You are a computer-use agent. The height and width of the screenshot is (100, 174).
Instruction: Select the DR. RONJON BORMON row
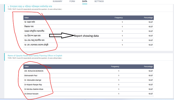click(x=89, y=71)
